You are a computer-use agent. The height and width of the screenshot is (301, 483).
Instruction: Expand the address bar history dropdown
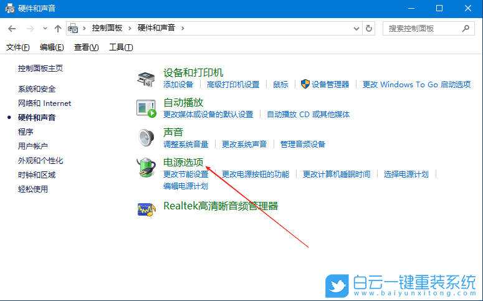pyautogui.click(x=356, y=29)
